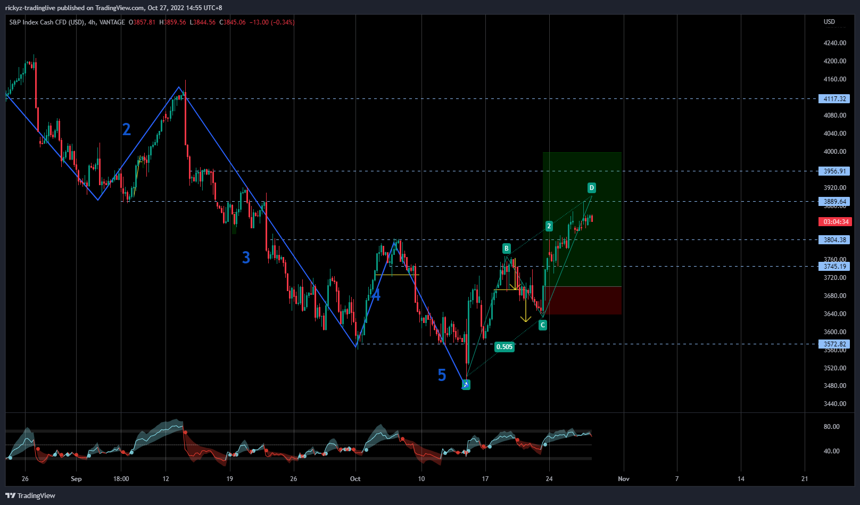860x505 pixels.
Task: Click the red 03:04:34 bar countdown label
Action: [836, 221]
